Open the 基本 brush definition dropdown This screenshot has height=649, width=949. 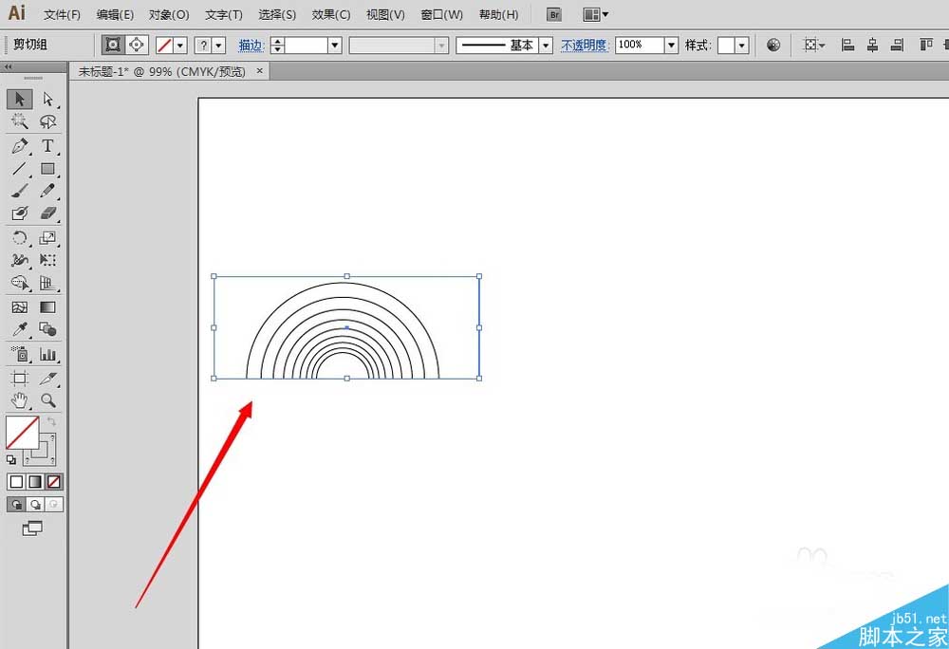click(546, 45)
